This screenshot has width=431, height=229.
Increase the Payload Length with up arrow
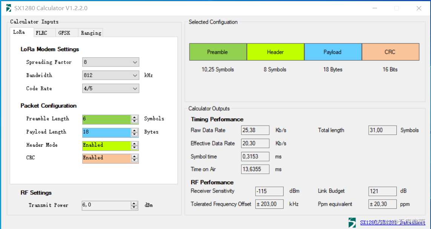(x=134, y=130)
